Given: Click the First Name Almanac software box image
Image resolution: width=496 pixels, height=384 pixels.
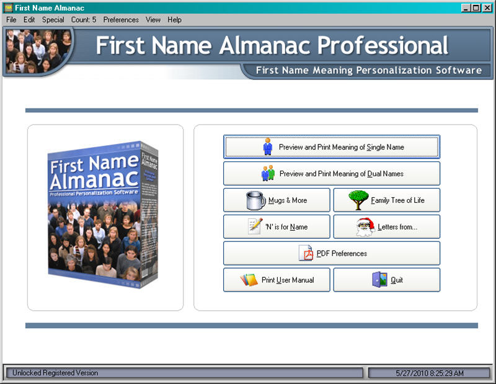Looking at the screenshot, I should [x=103, y=215].
